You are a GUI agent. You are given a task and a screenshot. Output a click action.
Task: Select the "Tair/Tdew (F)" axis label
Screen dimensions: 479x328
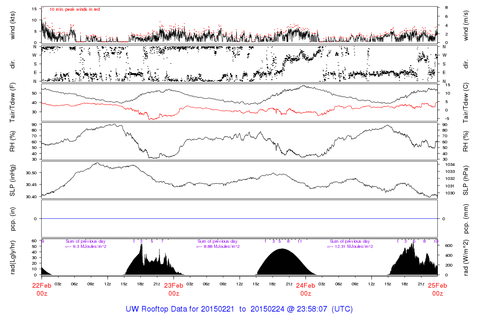coord(13,103)
